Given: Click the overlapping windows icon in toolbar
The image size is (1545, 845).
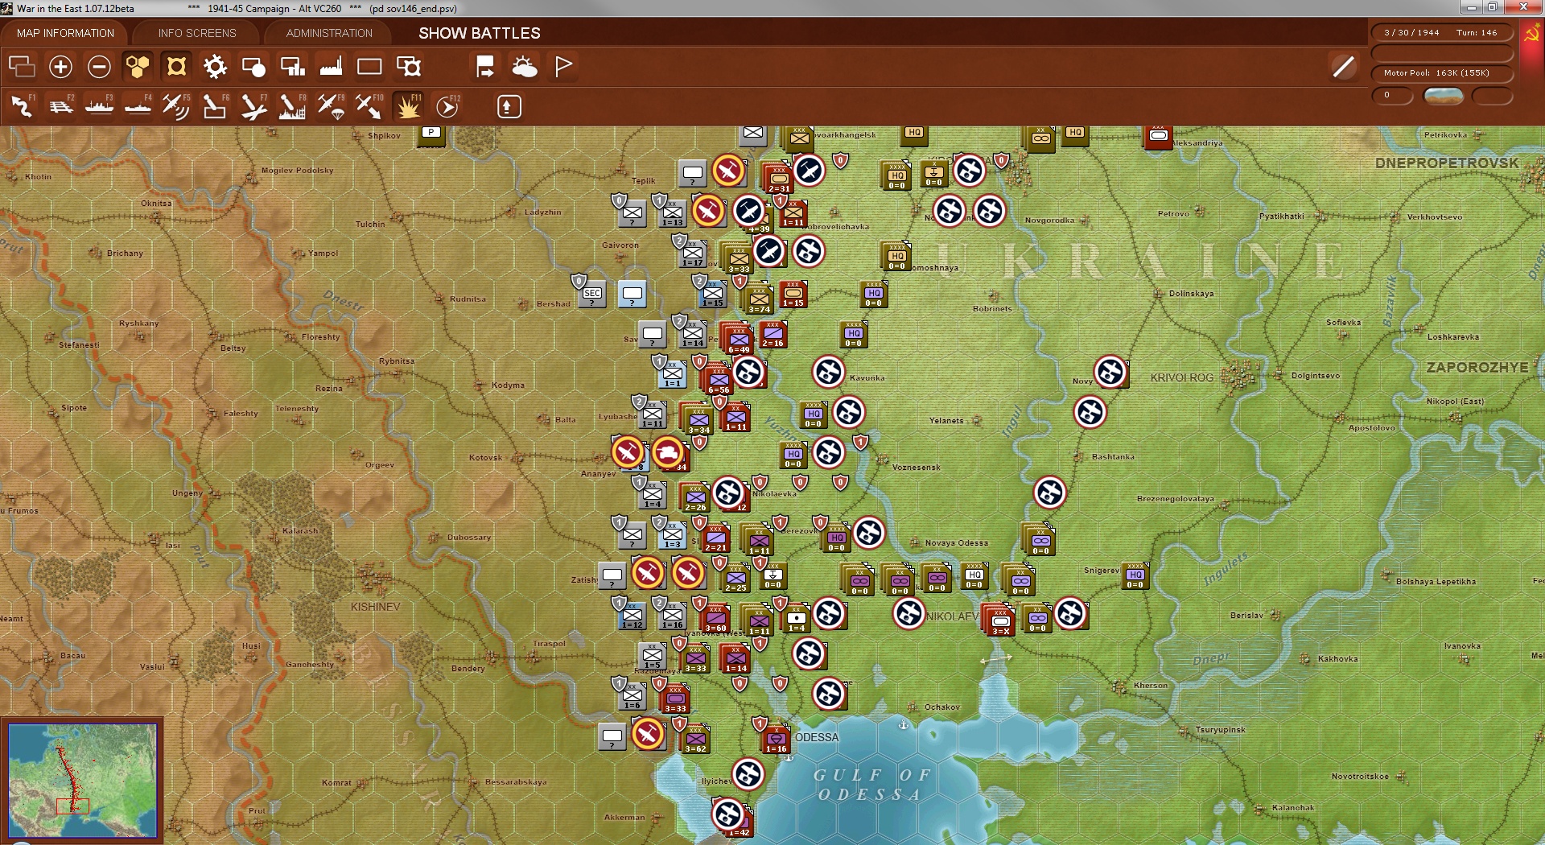Looking at the screenshot, I should pyautogui.click(x=22, y=66).
